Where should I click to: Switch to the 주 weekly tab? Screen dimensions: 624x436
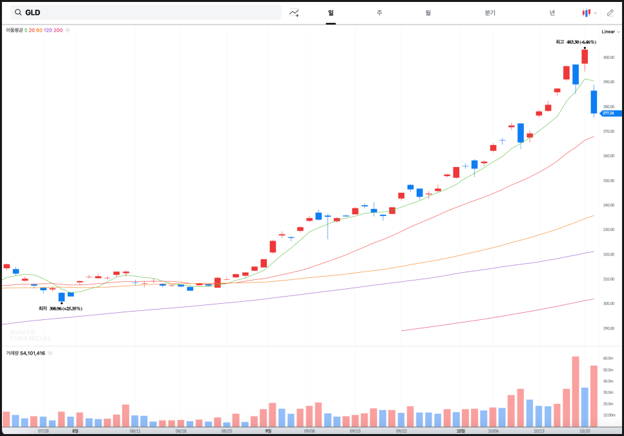[379, 12]
